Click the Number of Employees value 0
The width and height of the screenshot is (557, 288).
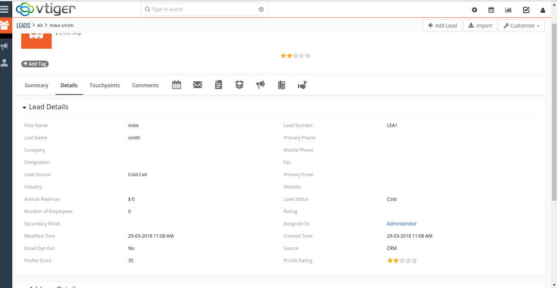point(129,211)
